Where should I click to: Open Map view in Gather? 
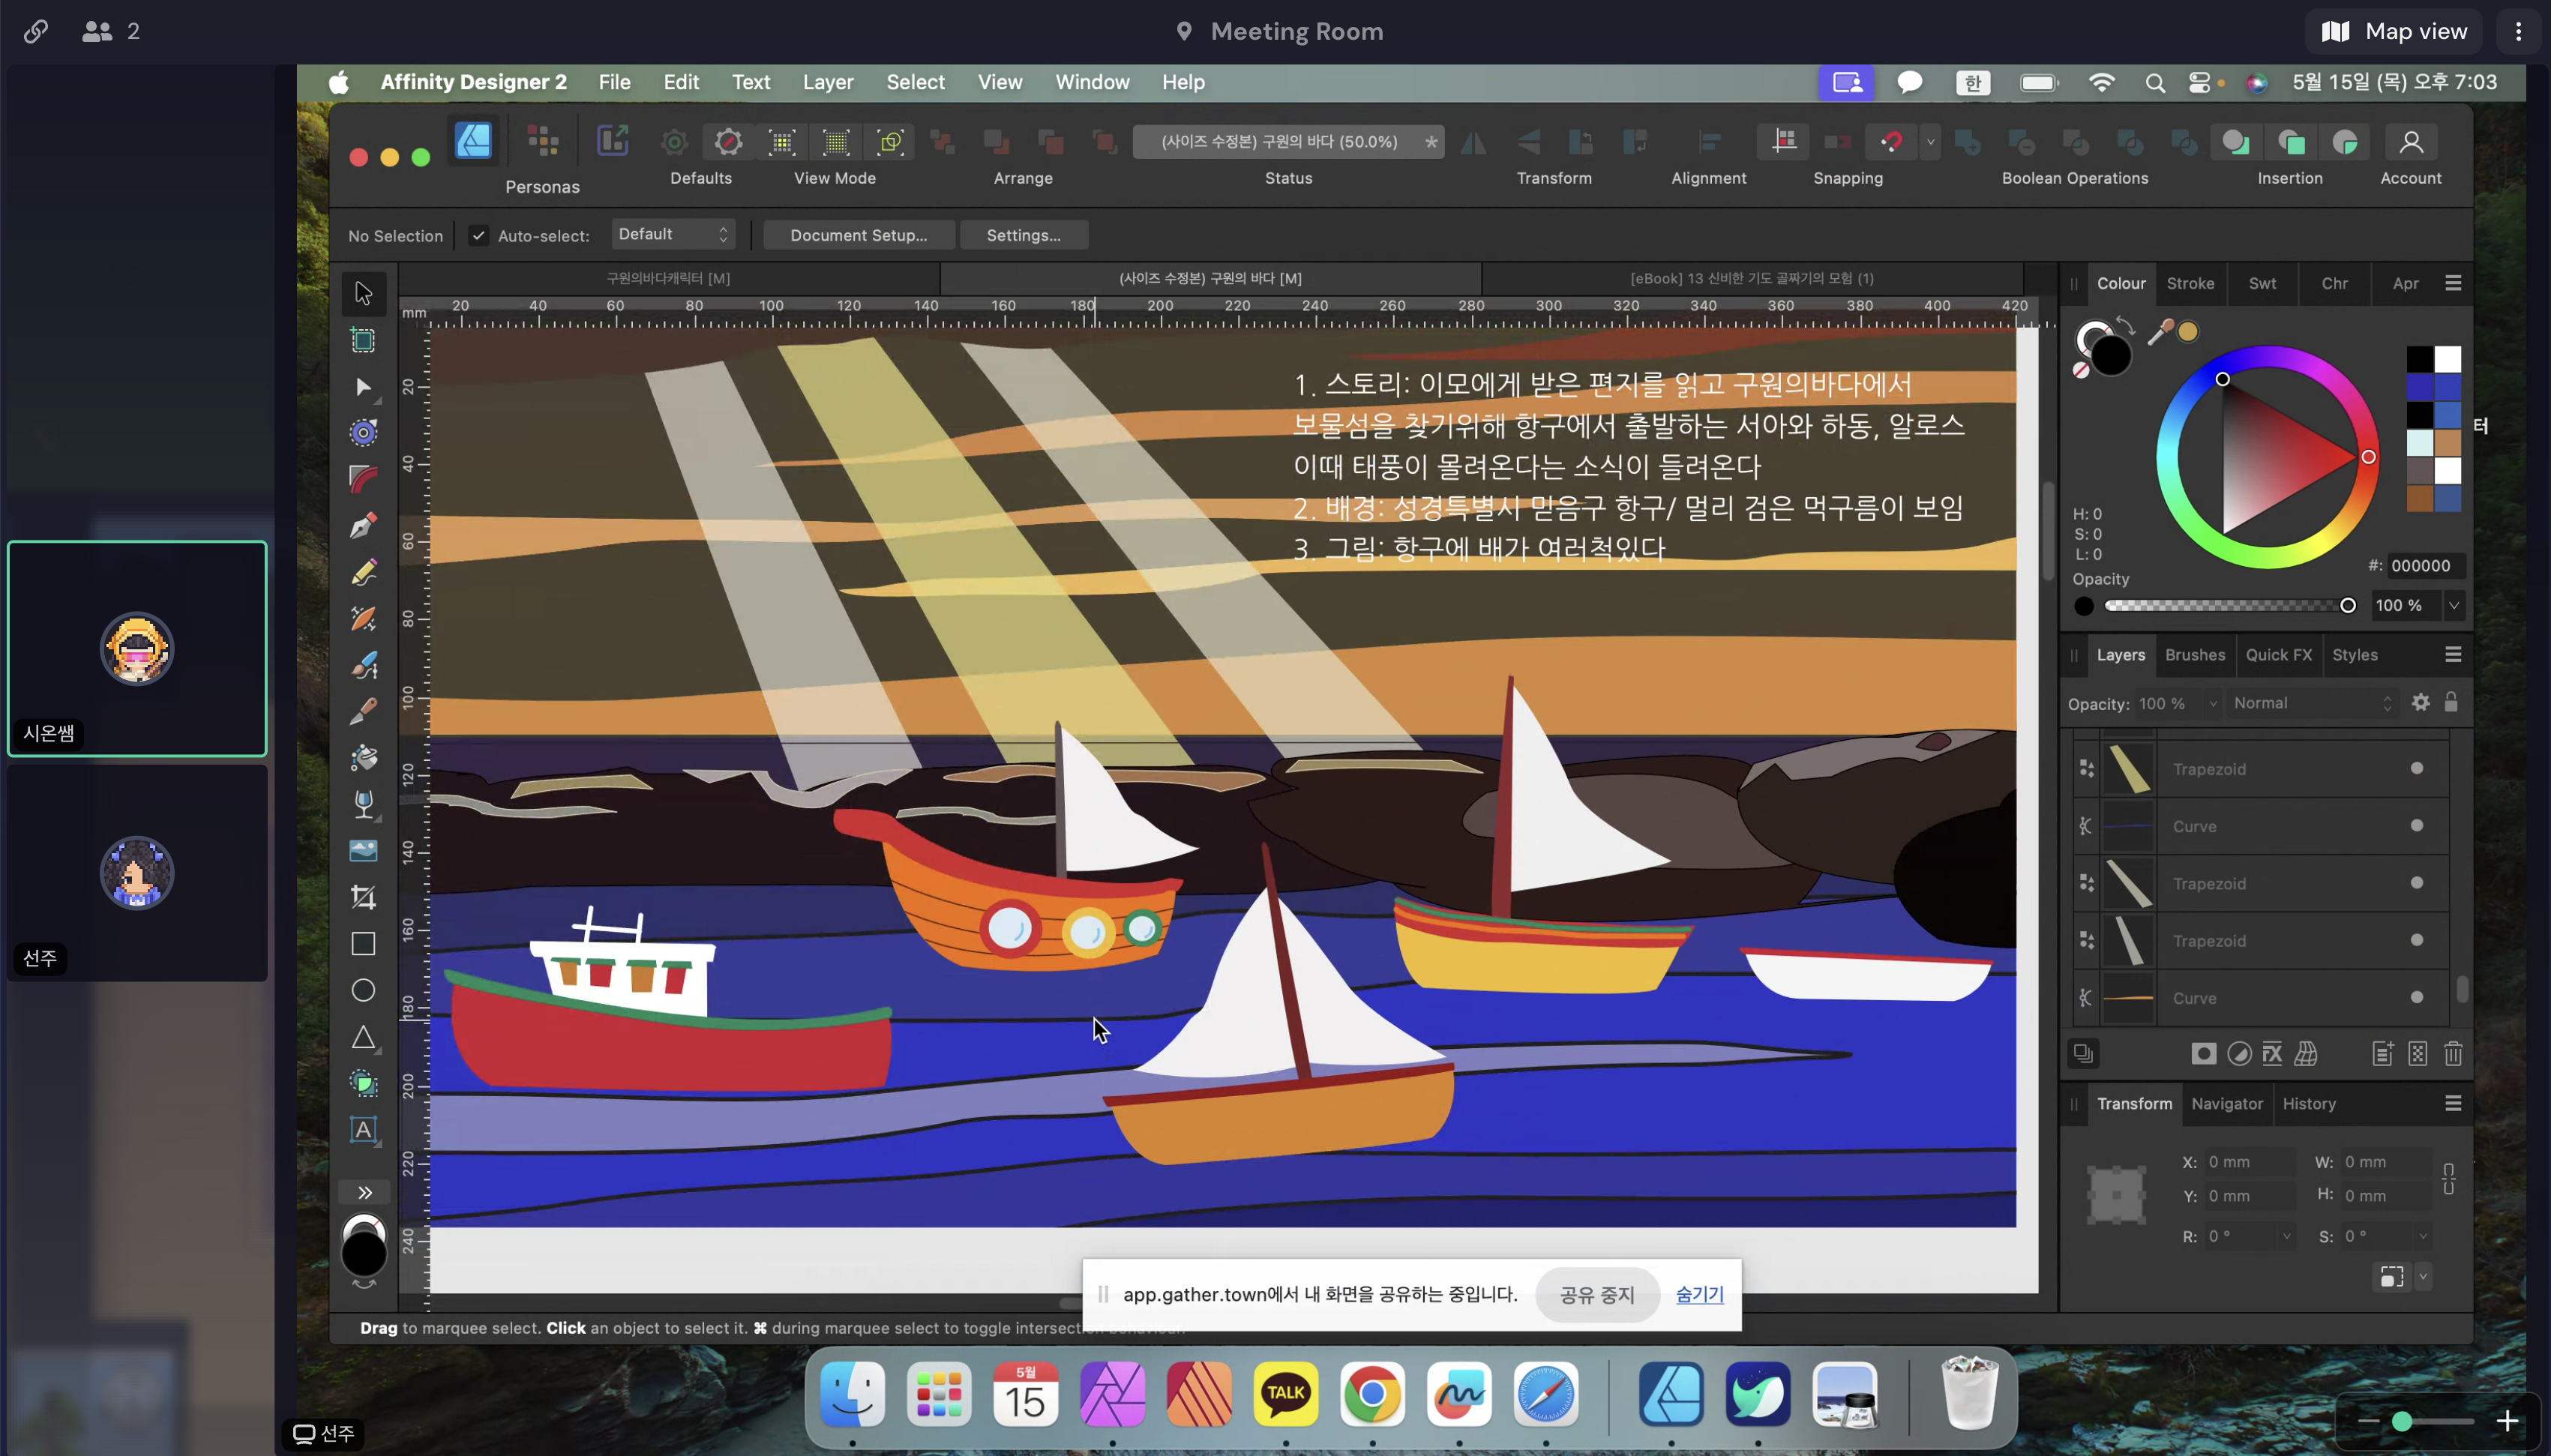point(2393,31)
